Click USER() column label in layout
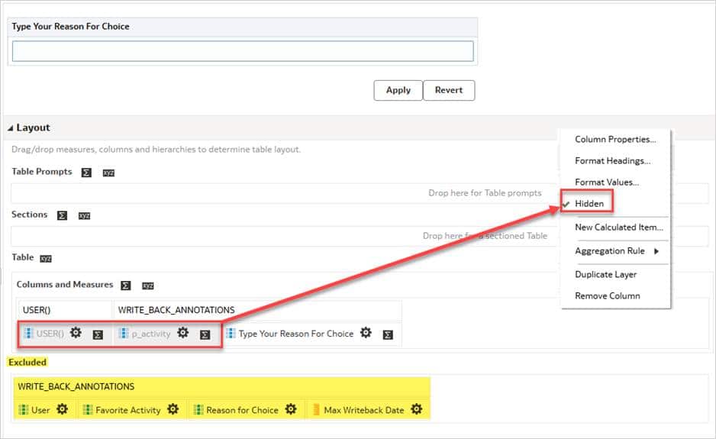This screenshot has height=439, width=716. pos(50,334)
